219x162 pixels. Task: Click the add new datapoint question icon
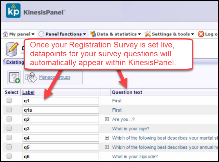pos(14,77)
